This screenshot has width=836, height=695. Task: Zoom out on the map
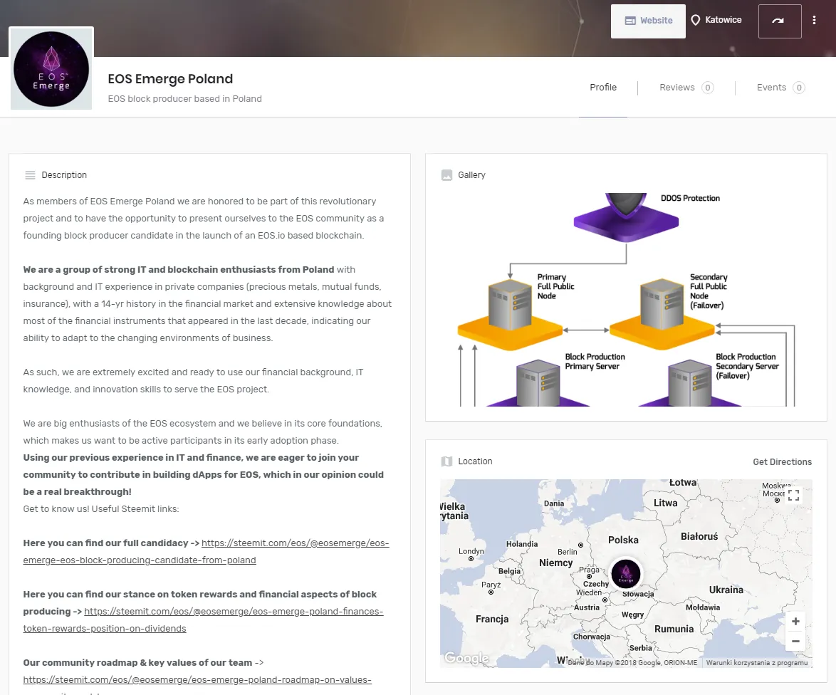(x=795, y=641)
